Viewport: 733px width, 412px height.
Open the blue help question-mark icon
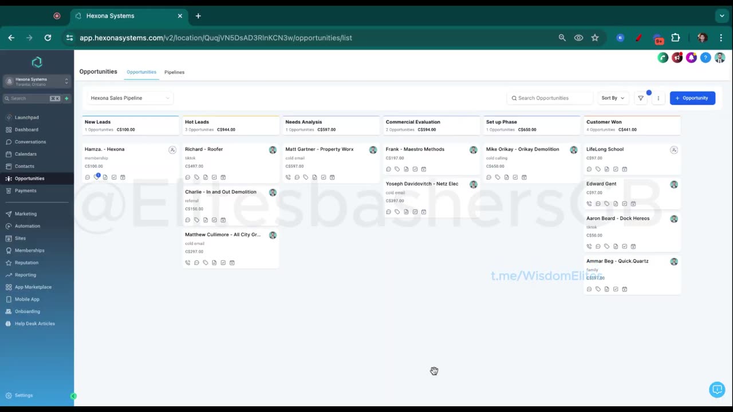(706, 58)
